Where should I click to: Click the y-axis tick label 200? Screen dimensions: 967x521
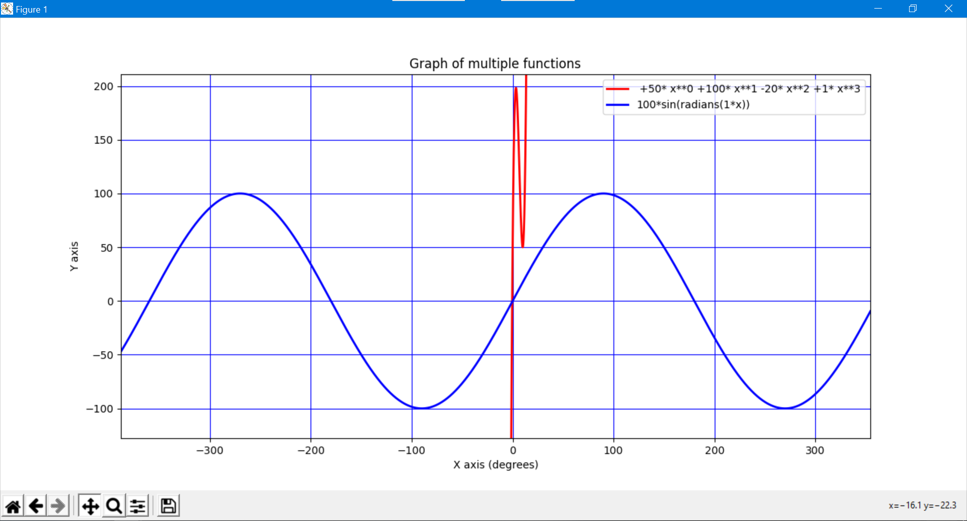pyautogui.click(x=103, y=87)
